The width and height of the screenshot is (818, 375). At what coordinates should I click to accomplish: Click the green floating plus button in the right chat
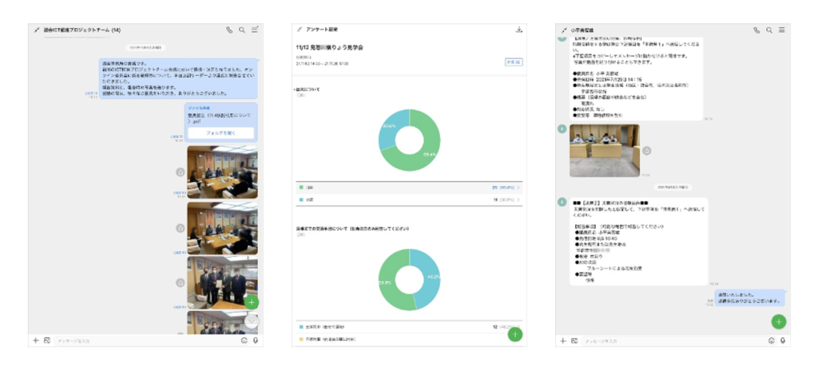point(779,322)
